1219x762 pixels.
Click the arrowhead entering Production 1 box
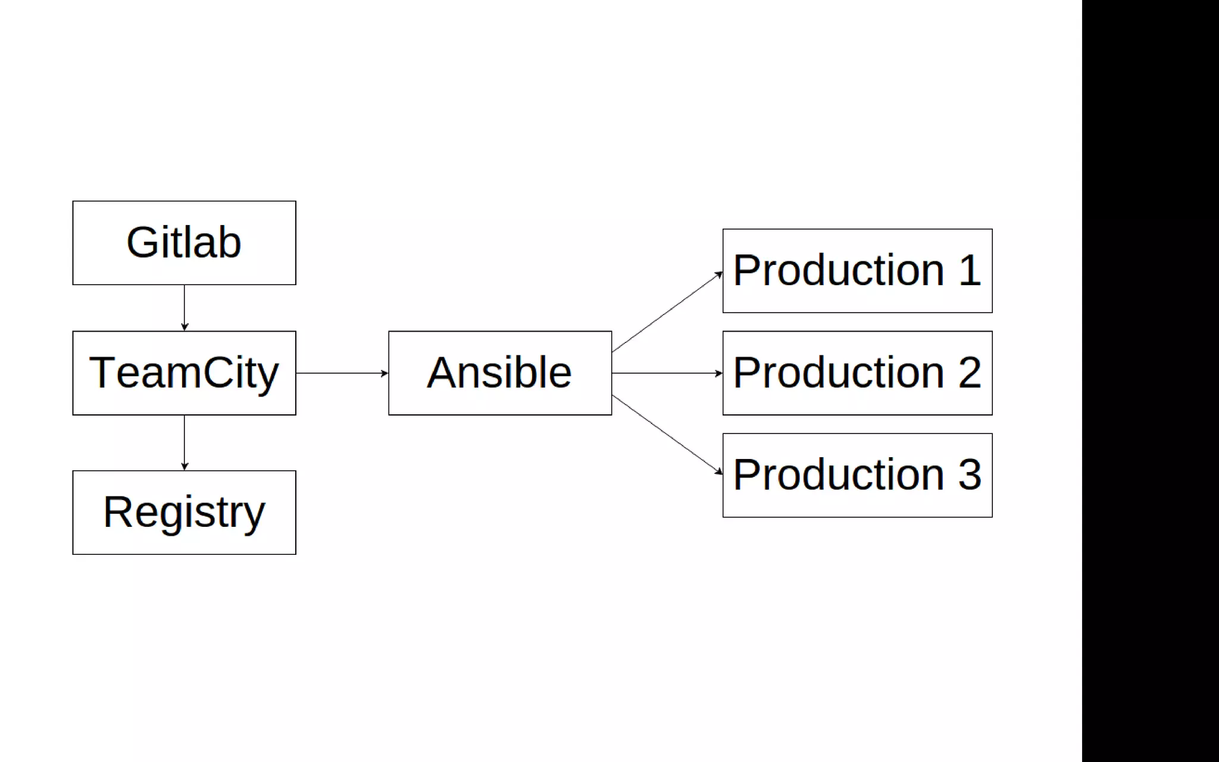(x=719, y=274)
